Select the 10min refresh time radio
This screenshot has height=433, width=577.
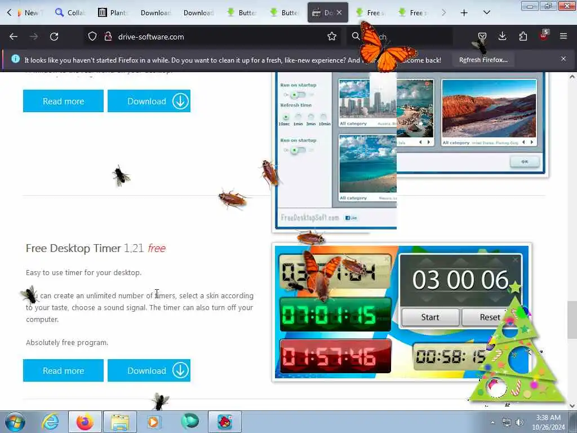coord(323,117)
